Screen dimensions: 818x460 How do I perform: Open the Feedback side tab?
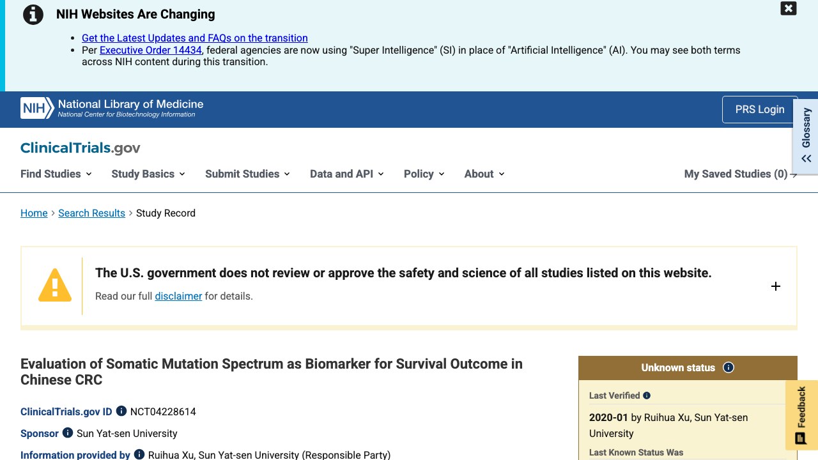801,415
